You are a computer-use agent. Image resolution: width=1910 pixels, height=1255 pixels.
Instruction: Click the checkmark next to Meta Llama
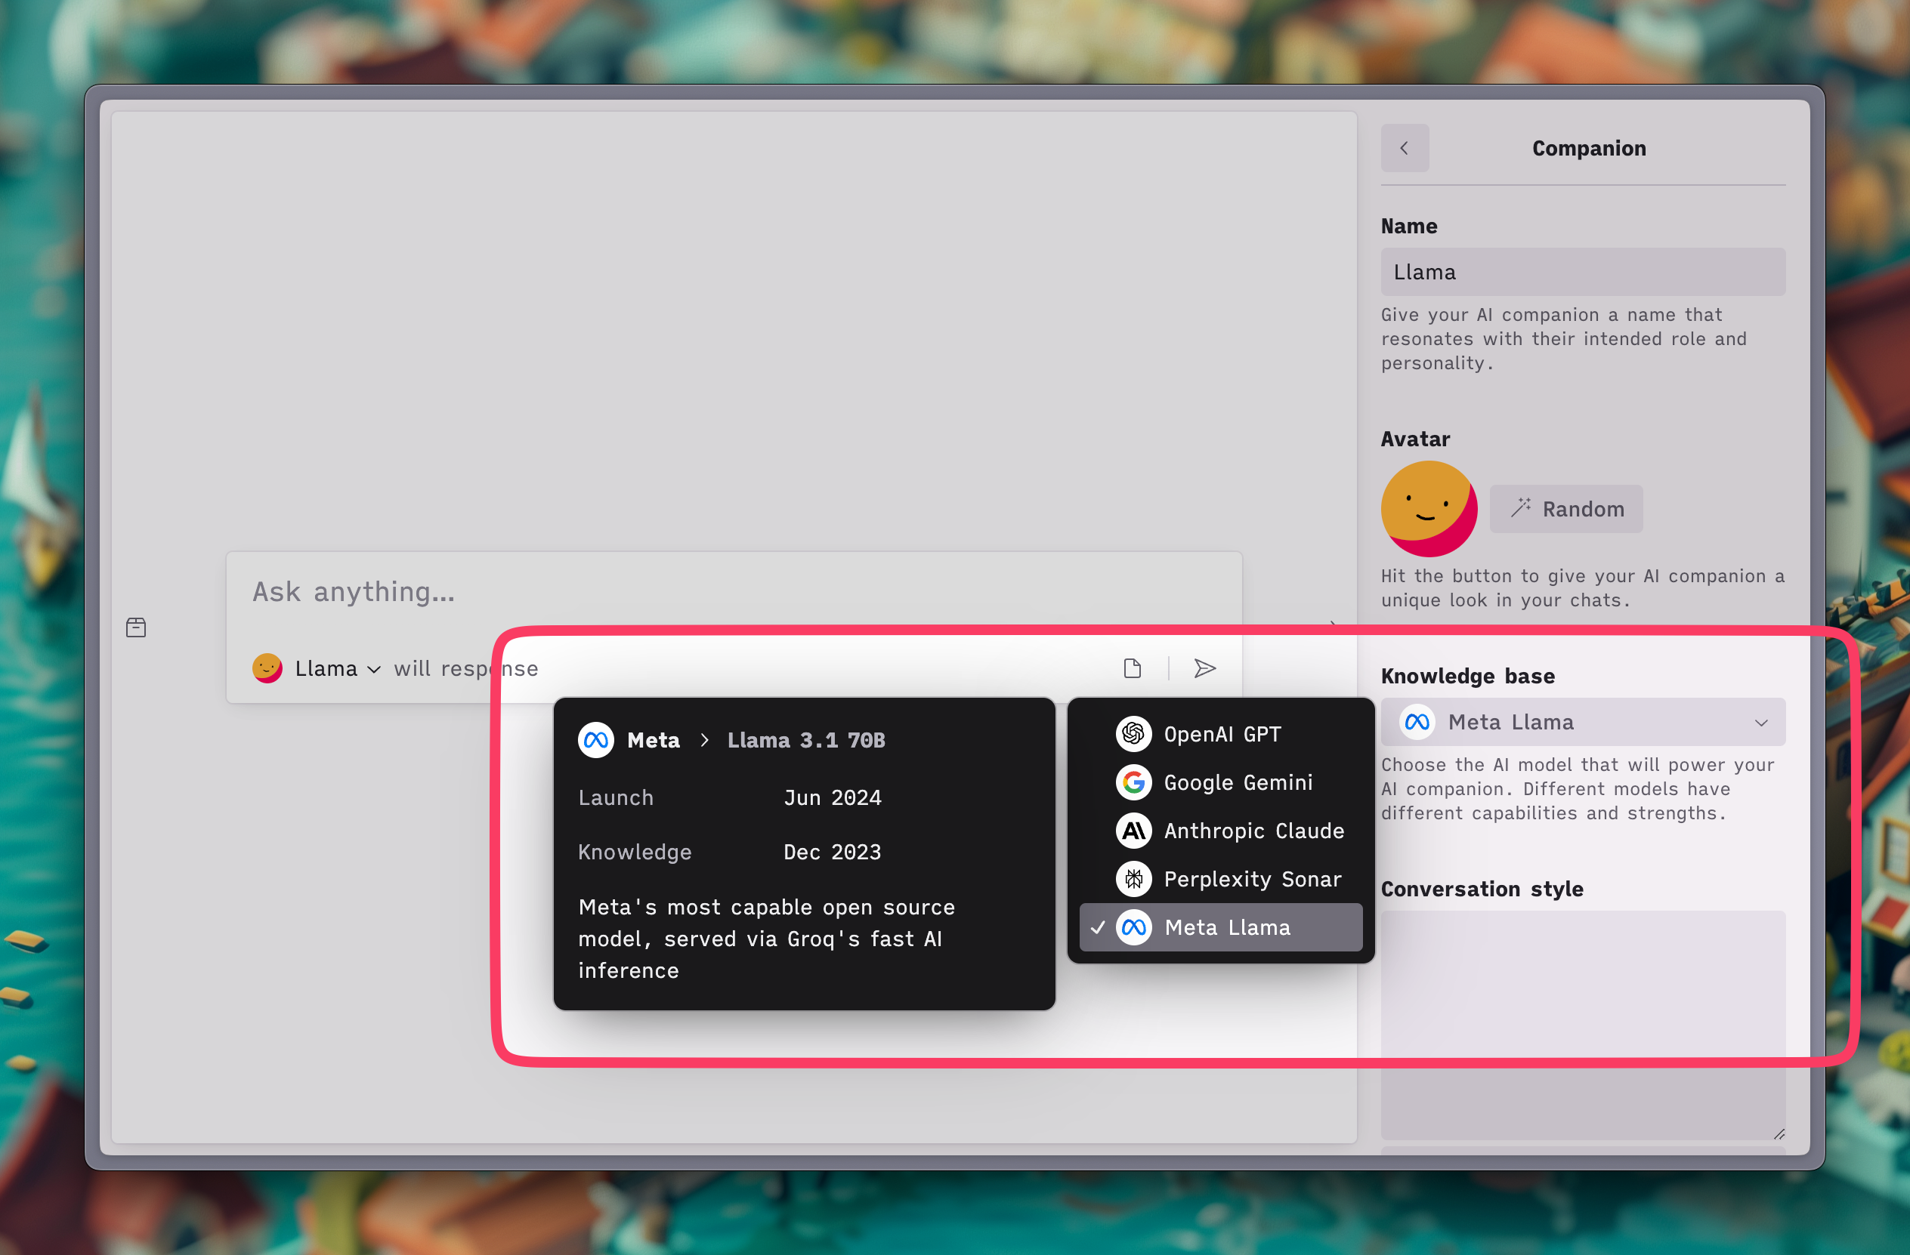coord(1098,927)
